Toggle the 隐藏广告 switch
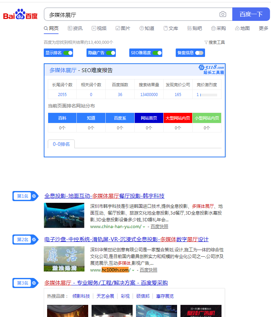This screenshot has width=271, height=317. [110, 53]
